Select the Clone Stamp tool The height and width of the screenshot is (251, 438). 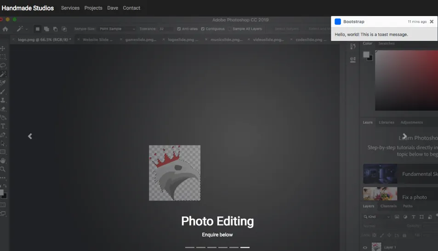(3, 100)
